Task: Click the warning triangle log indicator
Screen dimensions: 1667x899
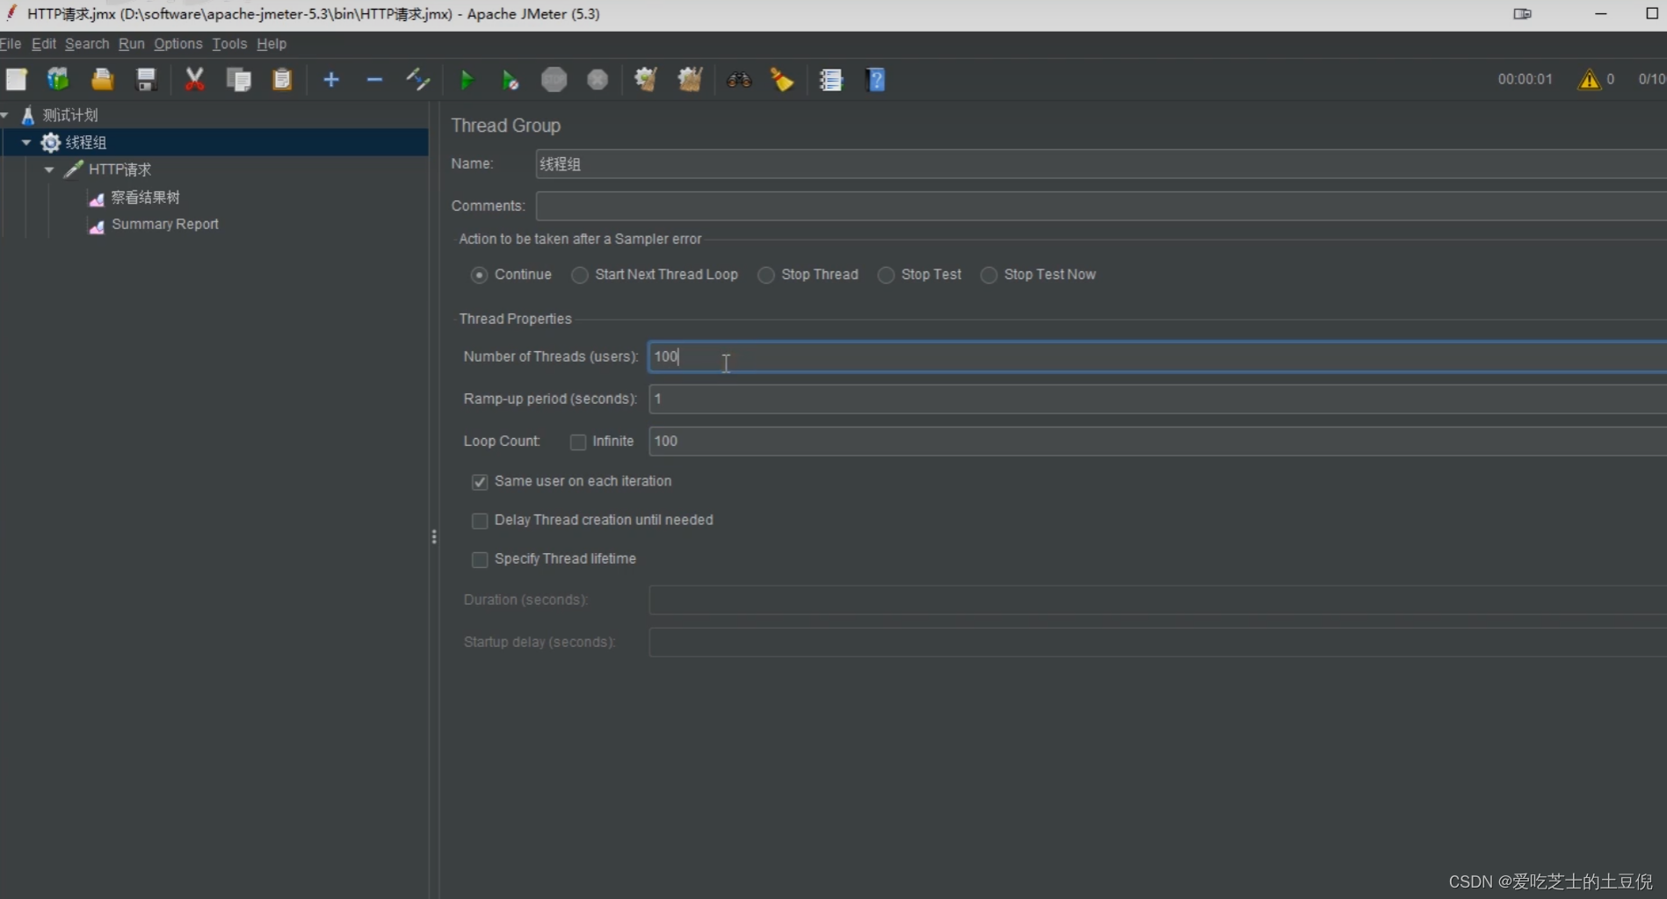Action: (1589, 80)
